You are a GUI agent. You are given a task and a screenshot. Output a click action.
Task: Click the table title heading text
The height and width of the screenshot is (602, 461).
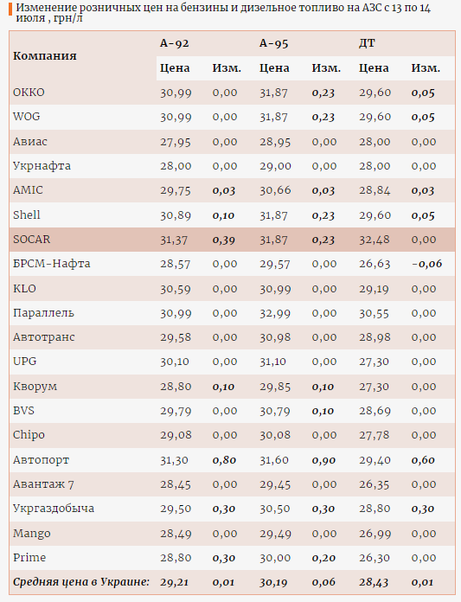tap(223, 13)
